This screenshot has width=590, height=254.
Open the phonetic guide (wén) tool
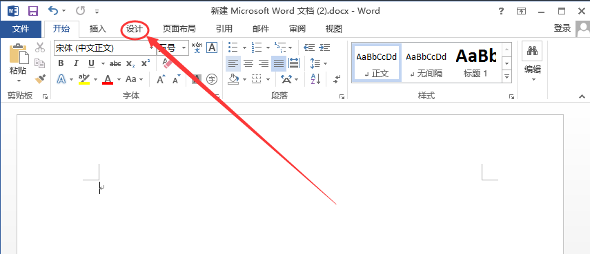pos(197,47)
